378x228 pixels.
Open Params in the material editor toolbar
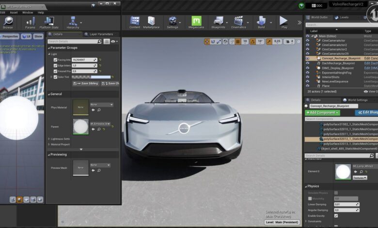point(30,23)
